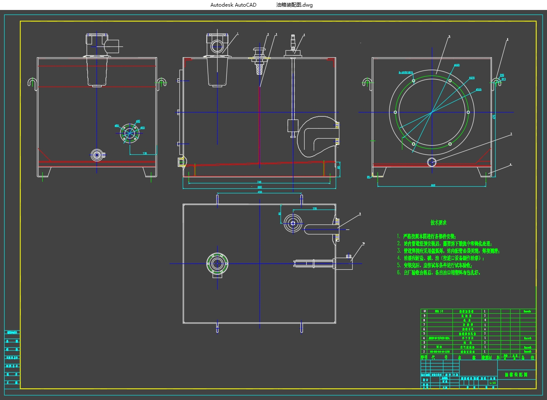Select the 740 dimension under the section view
The image size is (547, 400).
click(x=259, y=182)
